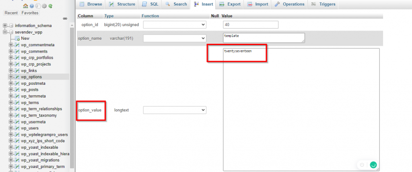Open the blue question-mark help icon
Viewport: 412px width, 172px height.
click(x=31, y=6)
